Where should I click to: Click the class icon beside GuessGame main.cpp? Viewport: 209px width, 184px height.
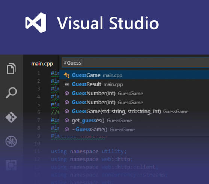tap(67, 75)
